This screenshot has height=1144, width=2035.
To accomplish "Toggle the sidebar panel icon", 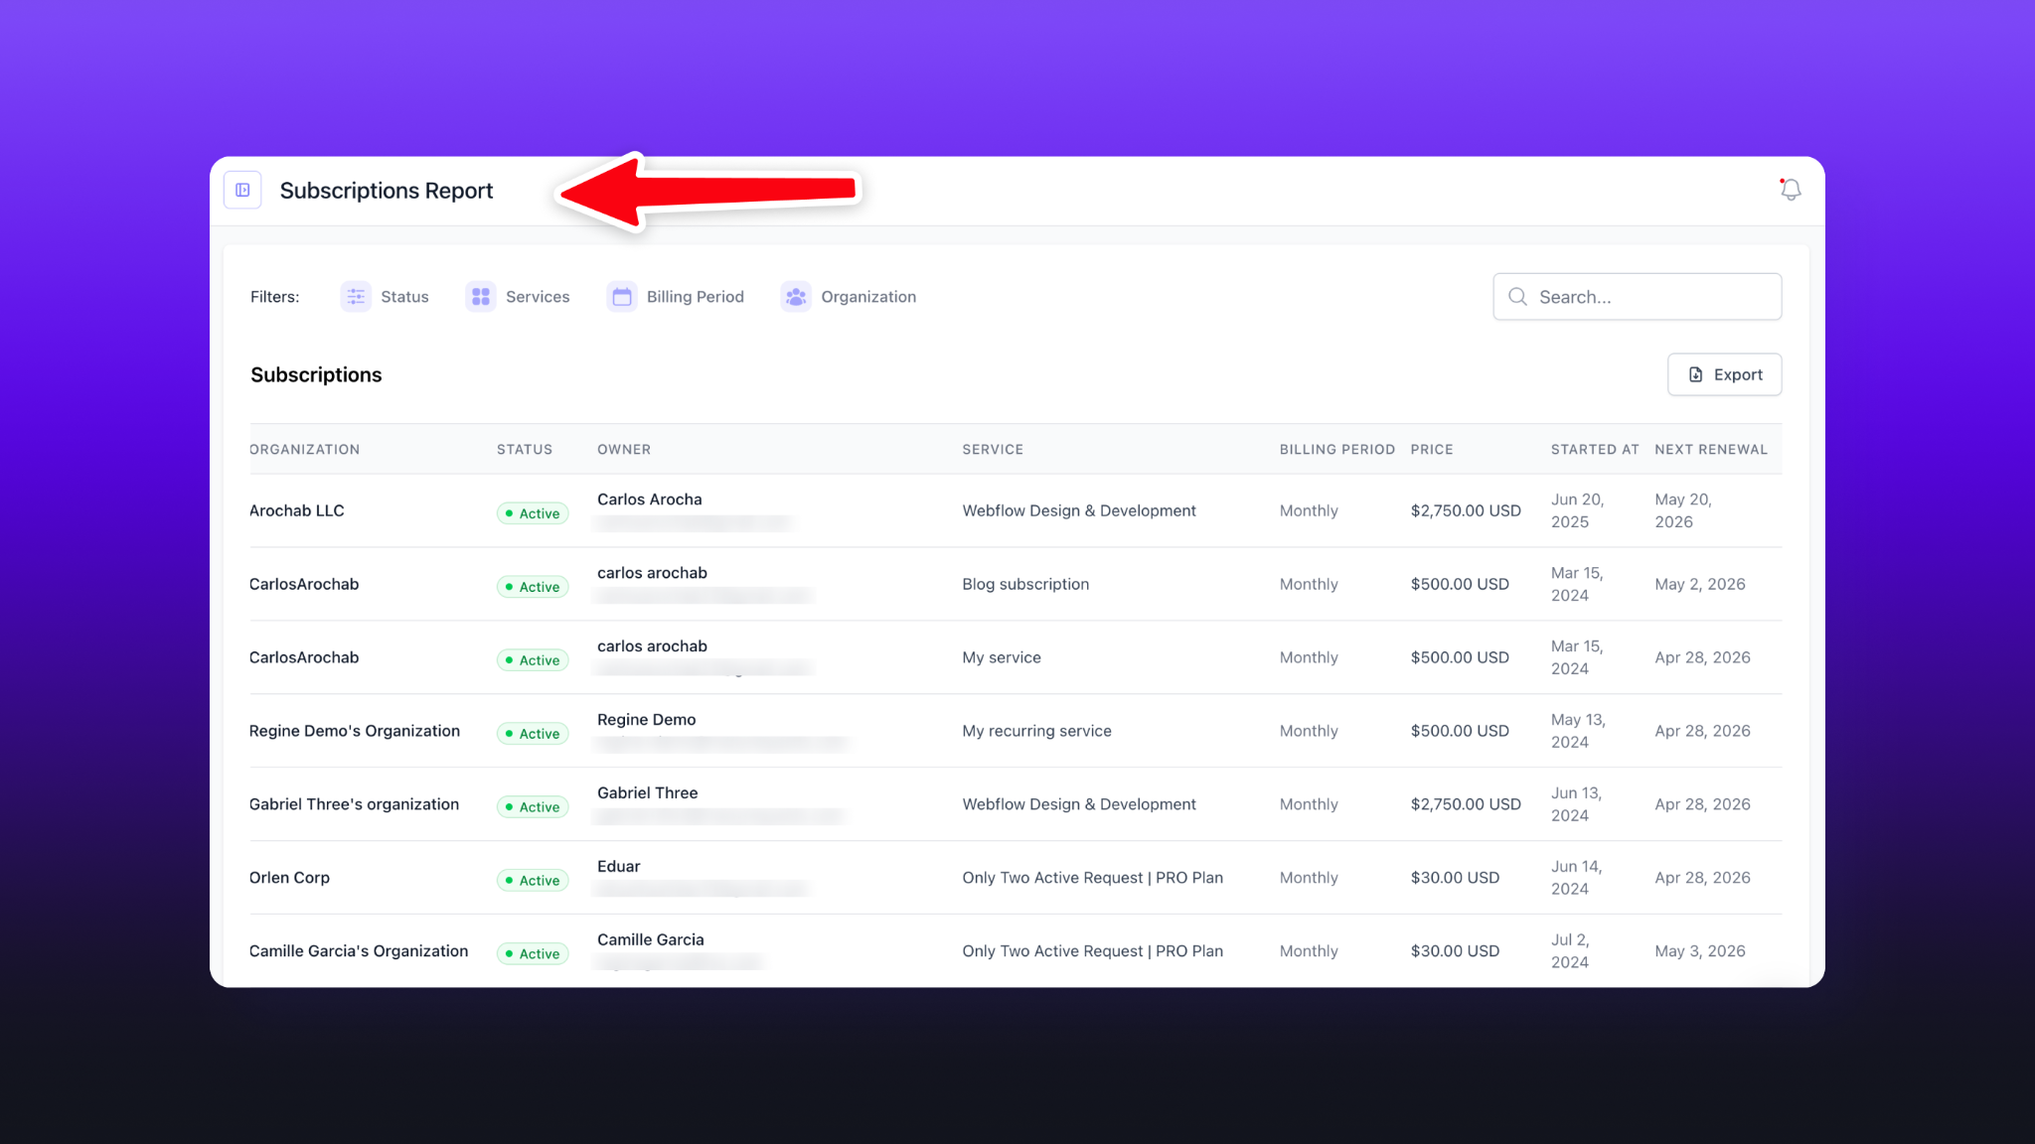I will click(x=242, y=190).
